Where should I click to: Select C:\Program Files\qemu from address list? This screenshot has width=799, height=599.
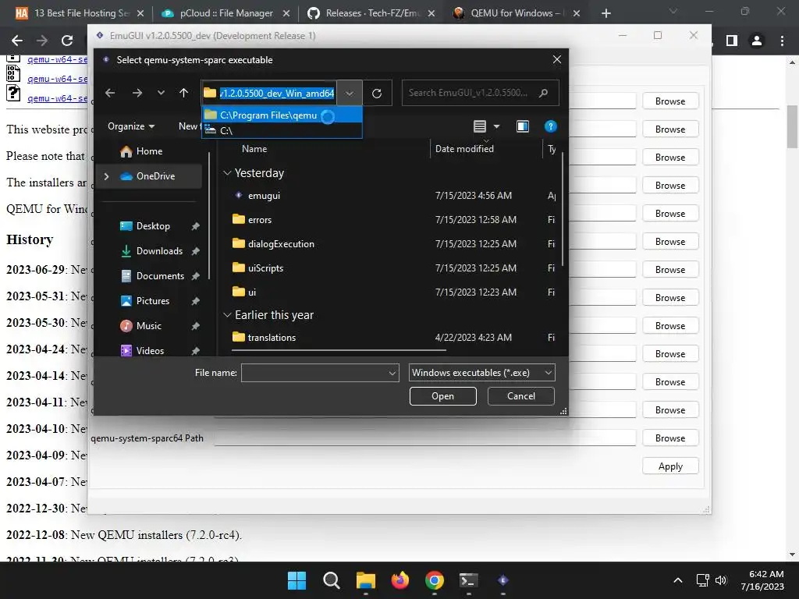tap(282, 115)
